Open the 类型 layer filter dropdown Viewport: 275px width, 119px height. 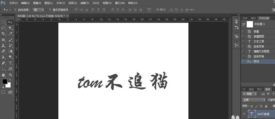(x=249, y=94)
